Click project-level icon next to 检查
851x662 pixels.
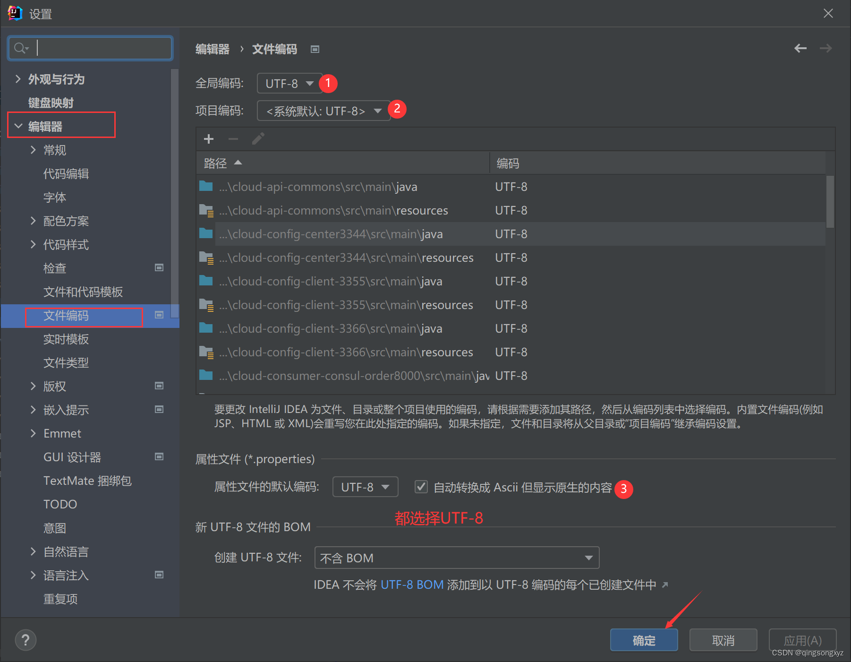tap(159, 267)
